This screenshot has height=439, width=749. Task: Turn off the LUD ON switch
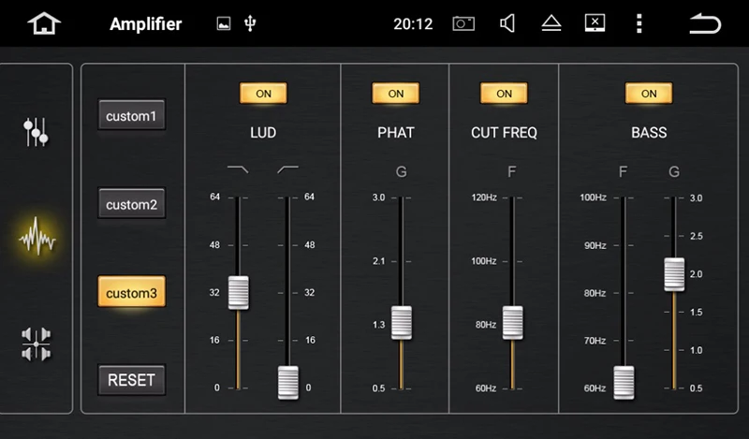tap(263, 94)
